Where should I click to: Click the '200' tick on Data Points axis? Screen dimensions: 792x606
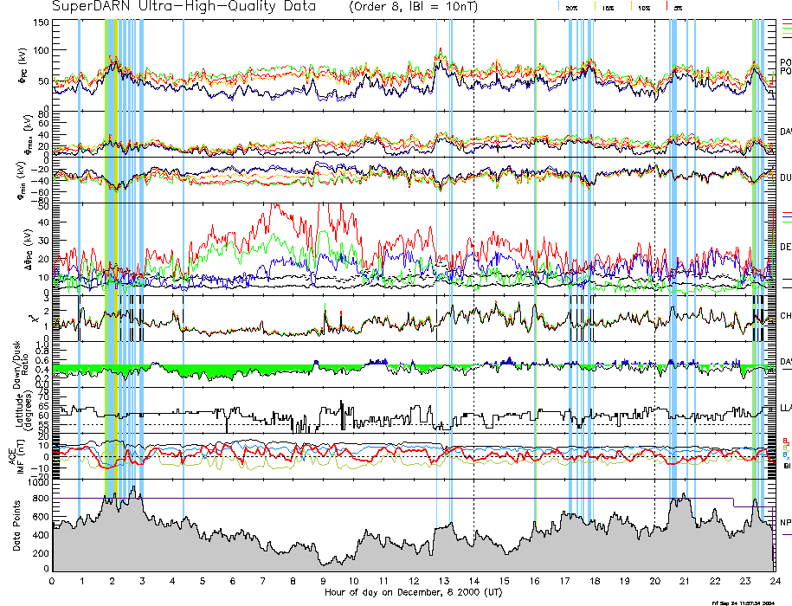41,553
